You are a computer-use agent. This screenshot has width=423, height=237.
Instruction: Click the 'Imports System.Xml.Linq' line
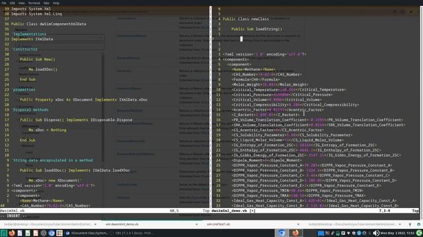click(36, 14)
